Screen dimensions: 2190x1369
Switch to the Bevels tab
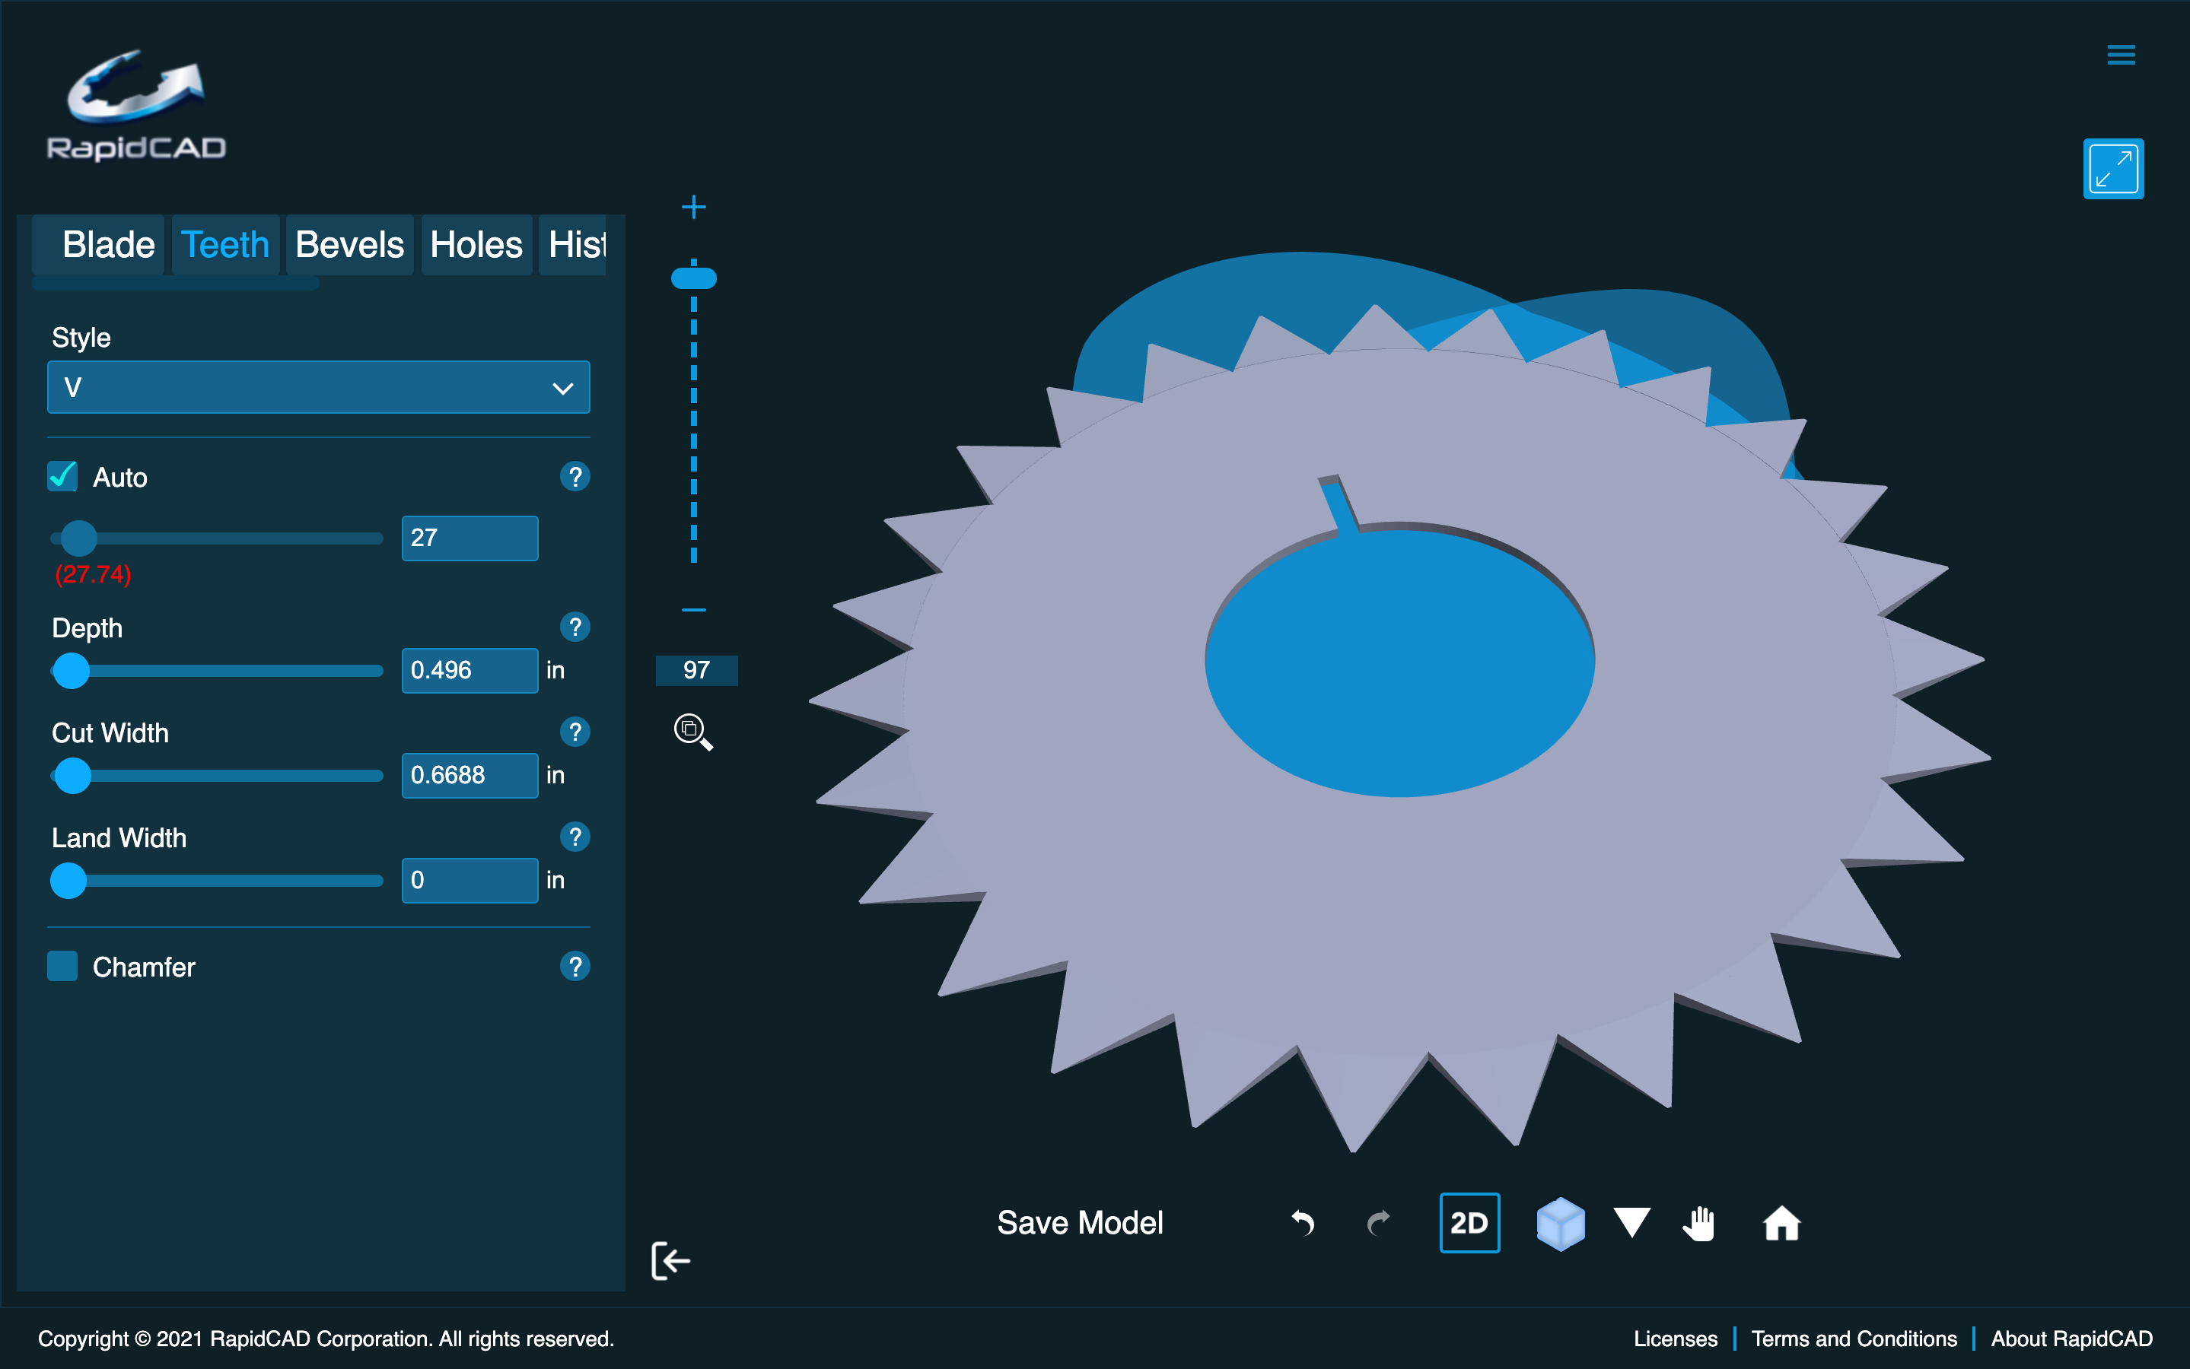pyautogui.click(x=349, y=243)
